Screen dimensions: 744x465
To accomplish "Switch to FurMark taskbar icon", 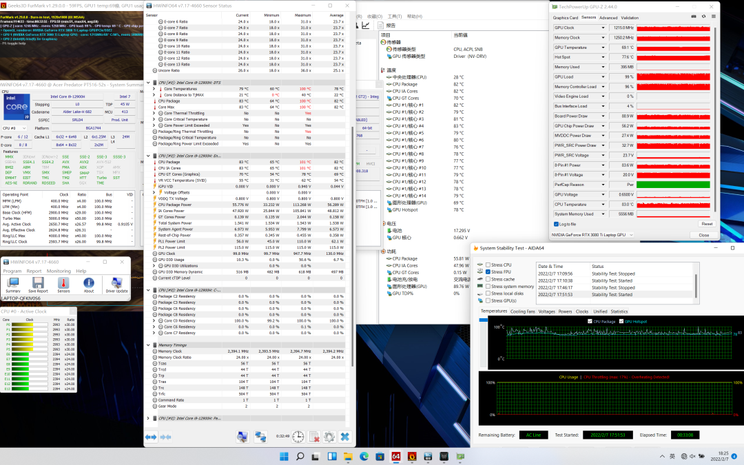I will [x=412, y=457].
